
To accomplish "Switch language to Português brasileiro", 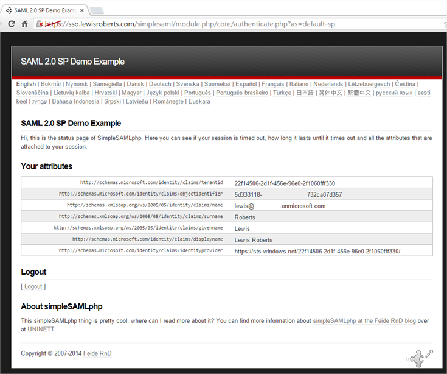I will point(242,93).
